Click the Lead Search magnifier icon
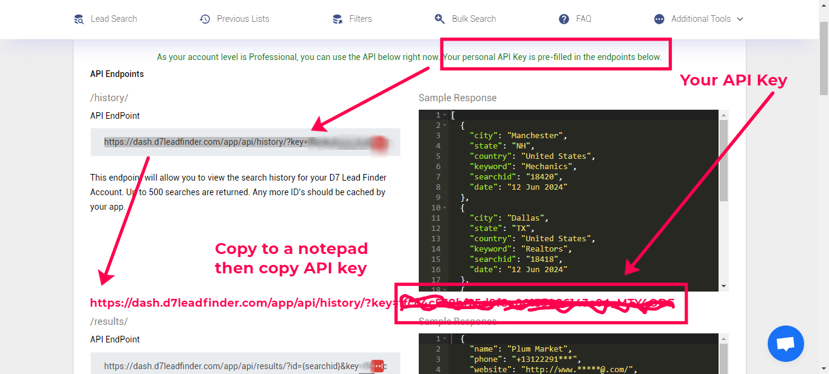Image resolution: width=829 pixels, height=374 pixels. 79,19
